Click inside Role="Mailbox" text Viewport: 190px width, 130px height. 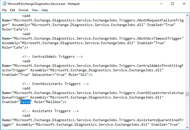point(50,102)
